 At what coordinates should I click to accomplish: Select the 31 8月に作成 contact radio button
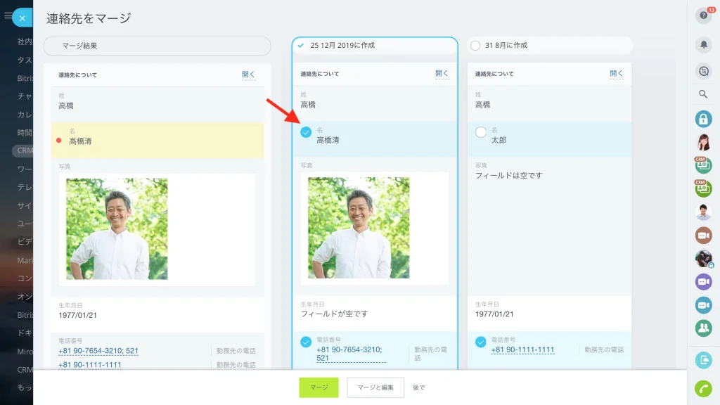[x=475, y=46]
